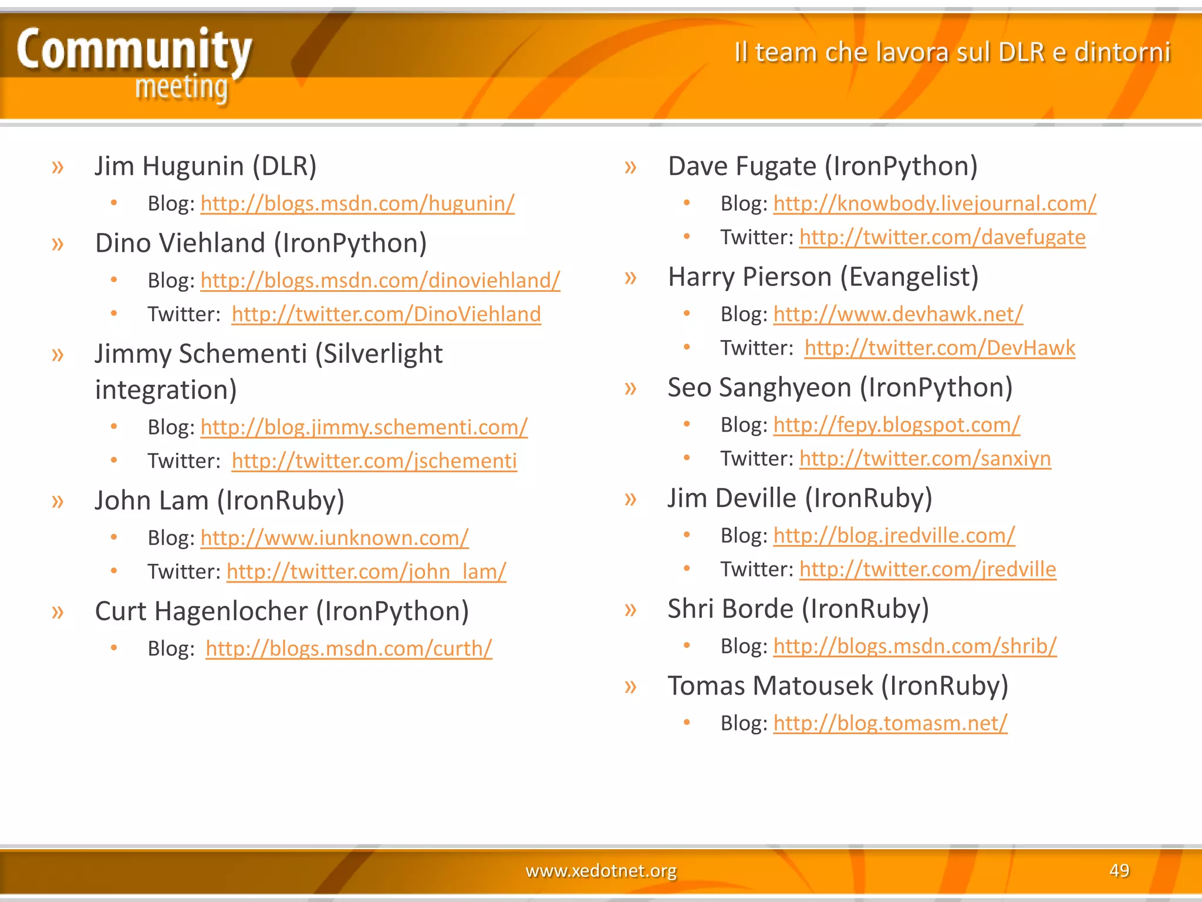Viewport: 1202px width, 902px height.
Task: Open John Lam's www.iunknown.com blog link
Action: [335, 538]
